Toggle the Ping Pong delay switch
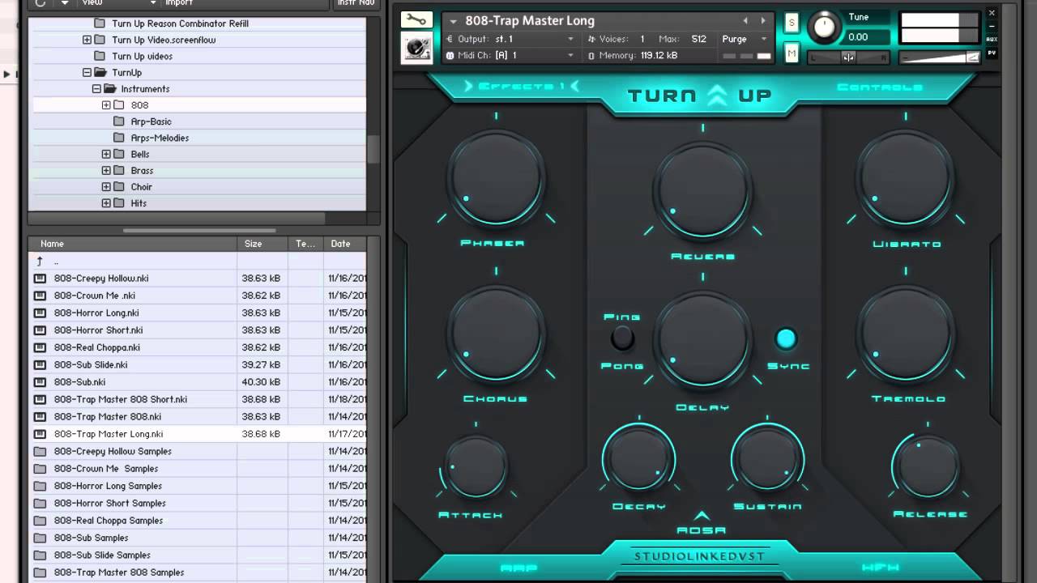The height and width of the screenshot is (583, 1037). tap(622, 338)
